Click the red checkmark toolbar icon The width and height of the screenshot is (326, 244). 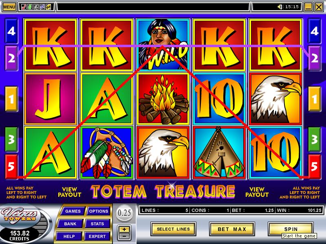(x=24, y=7)
